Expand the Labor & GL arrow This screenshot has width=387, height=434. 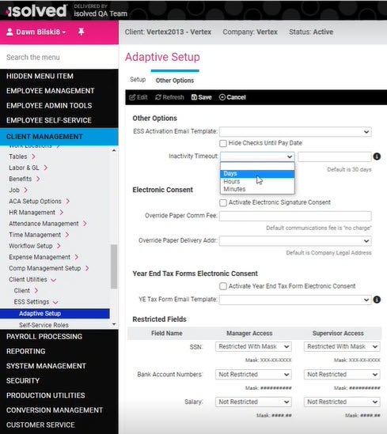point(46,168)
